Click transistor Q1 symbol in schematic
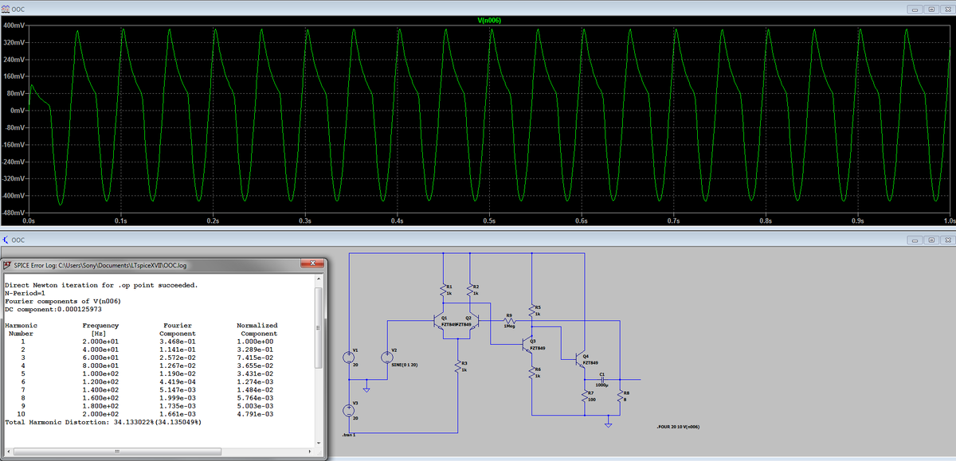 coord(439,322)
